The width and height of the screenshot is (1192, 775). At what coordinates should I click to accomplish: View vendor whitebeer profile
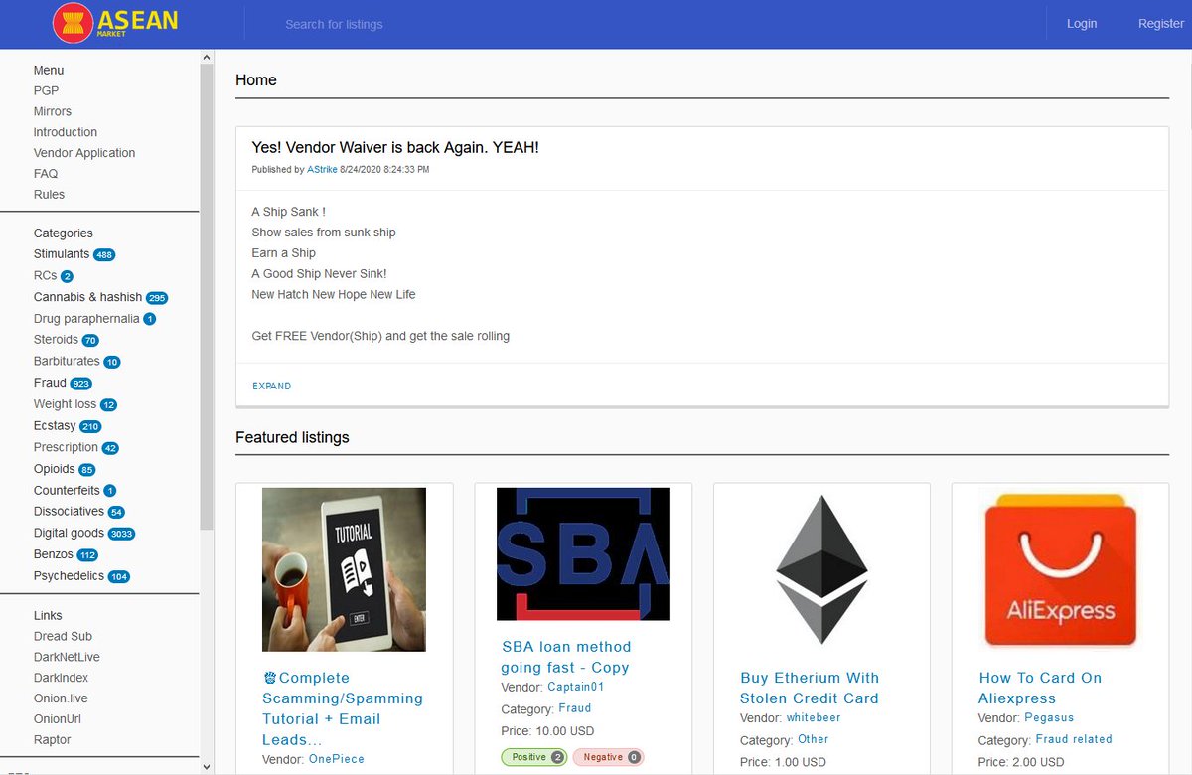pos(814,717)
